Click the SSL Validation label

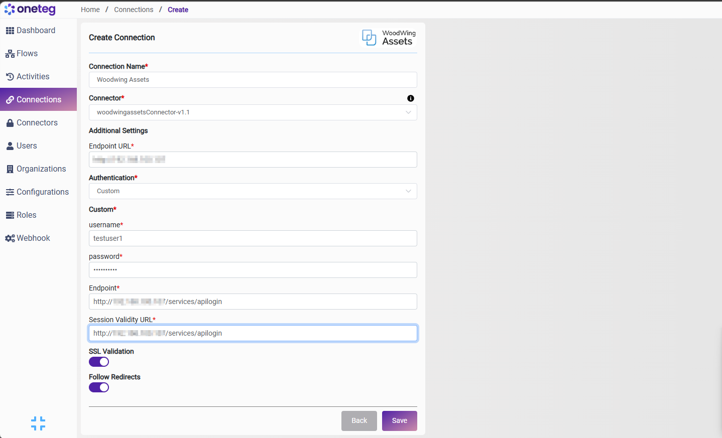pyautogui.click(x=111, y=351)
